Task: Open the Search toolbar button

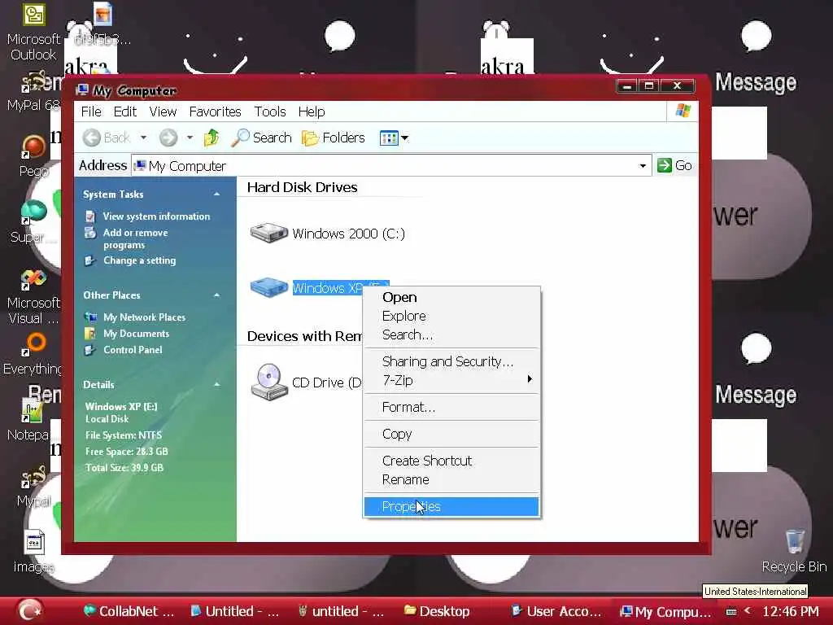Action: click(261, 138)
